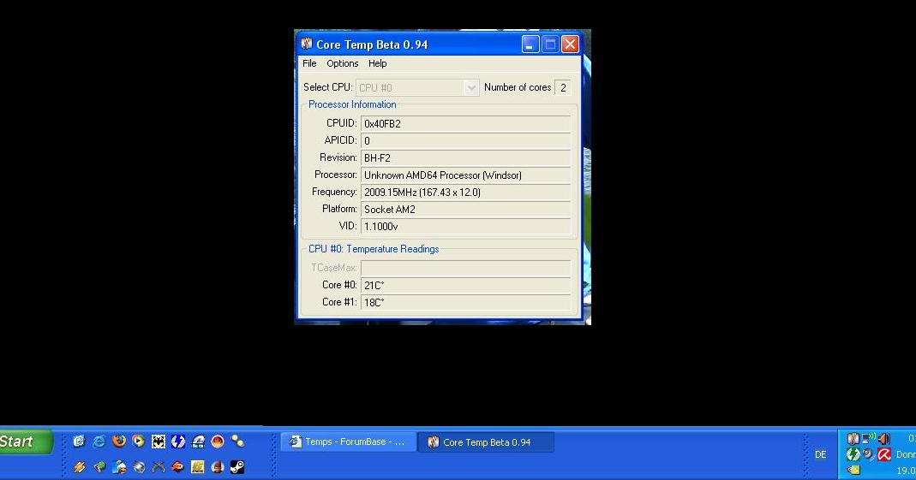The height and width of the screenshot is (480, 916).
Task: Click the Platform value Socket AM2
Action: (x=465, y=210)
